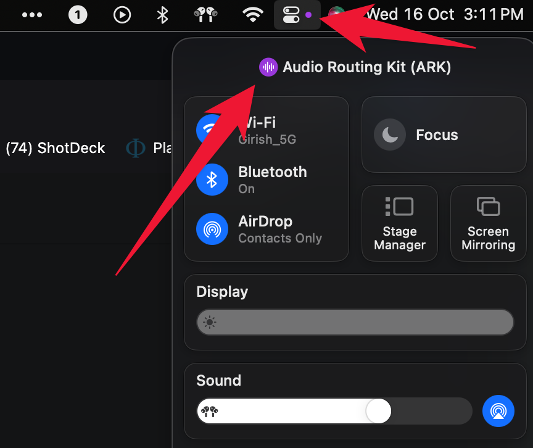Open the sound AirPlay output icon
This screenshot has height=448, width=533.
[x=498, y=410]
